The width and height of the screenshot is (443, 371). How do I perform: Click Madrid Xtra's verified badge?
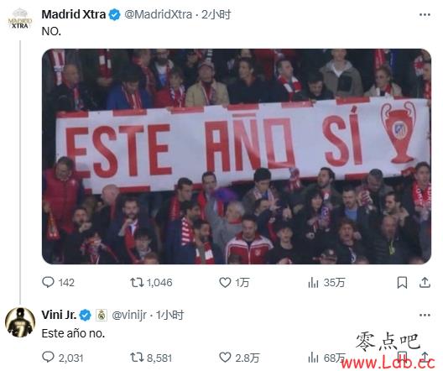coord(114,15)
